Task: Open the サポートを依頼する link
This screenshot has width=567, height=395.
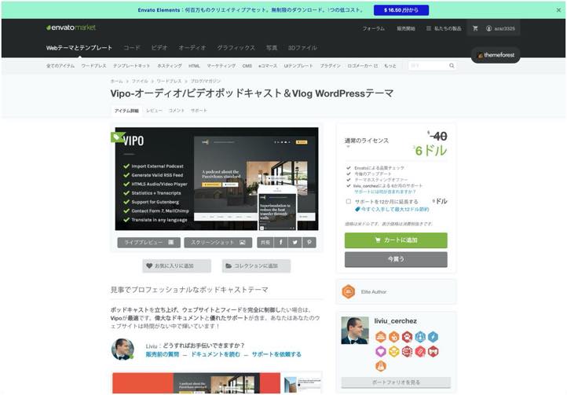Action: (x=276, y=354)
